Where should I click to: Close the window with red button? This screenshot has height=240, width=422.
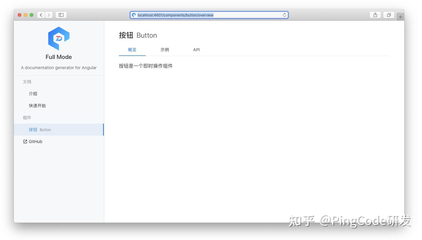20,15
